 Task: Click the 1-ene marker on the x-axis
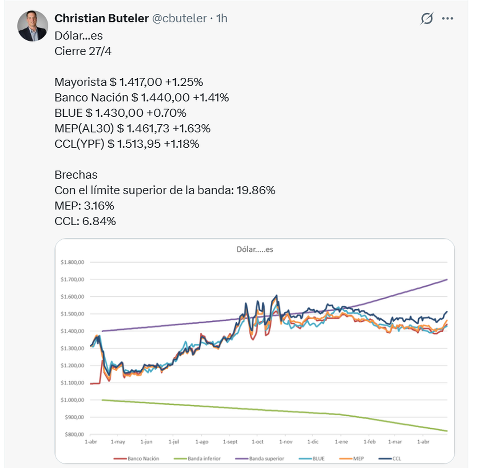(341, 442)
